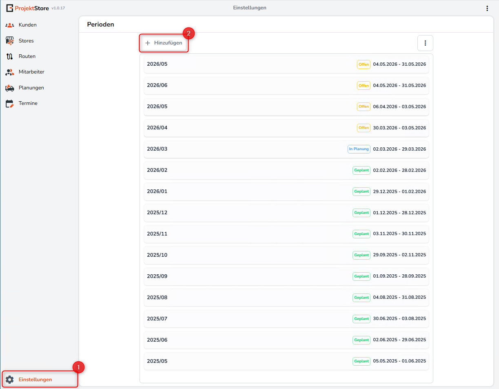The height and width of the screenshot is (389, 499).
Task: Navigate to Stores menu item
Action: point(26,41)
